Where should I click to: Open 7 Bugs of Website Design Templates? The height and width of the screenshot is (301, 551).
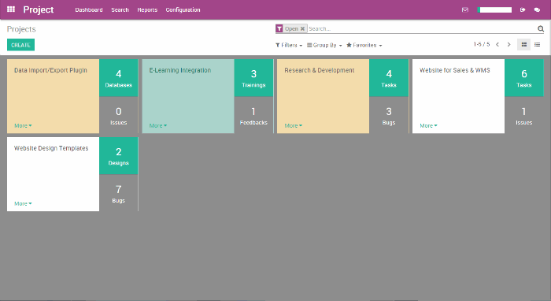[119, 193]
